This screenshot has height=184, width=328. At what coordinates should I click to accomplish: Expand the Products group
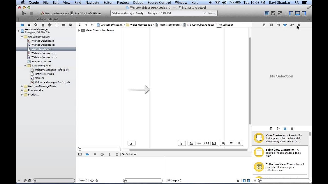pos(22,95)
